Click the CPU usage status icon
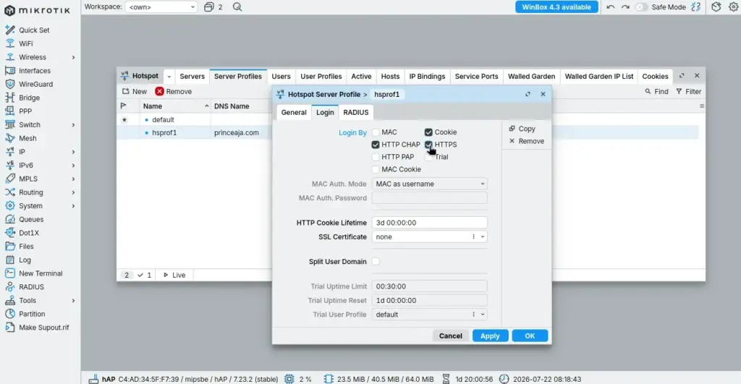741x384 pixels. pyautogui.click(x=289, y=379)
